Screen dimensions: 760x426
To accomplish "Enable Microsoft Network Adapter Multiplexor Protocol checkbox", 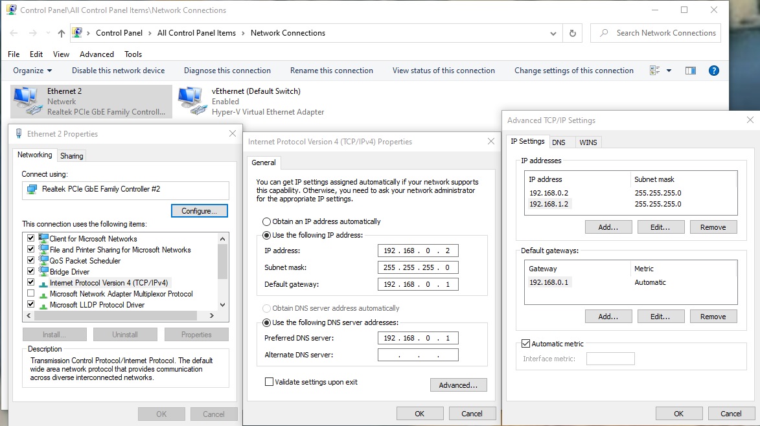I will click(x=30, y=294).
